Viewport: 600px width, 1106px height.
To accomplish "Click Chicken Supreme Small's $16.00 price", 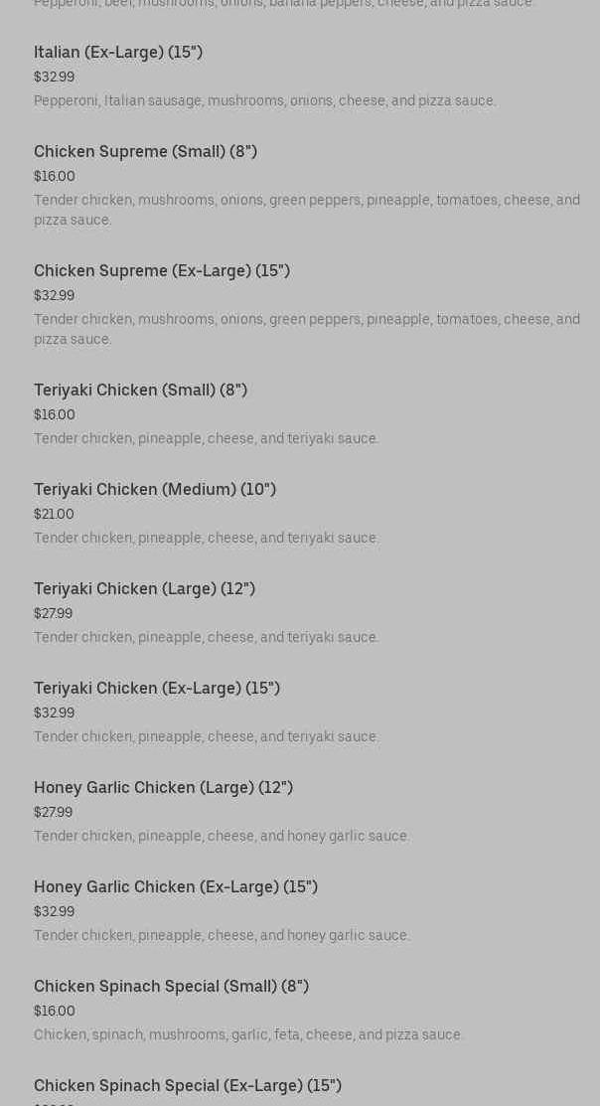I will pyautogui.click(x=55, y=176).
